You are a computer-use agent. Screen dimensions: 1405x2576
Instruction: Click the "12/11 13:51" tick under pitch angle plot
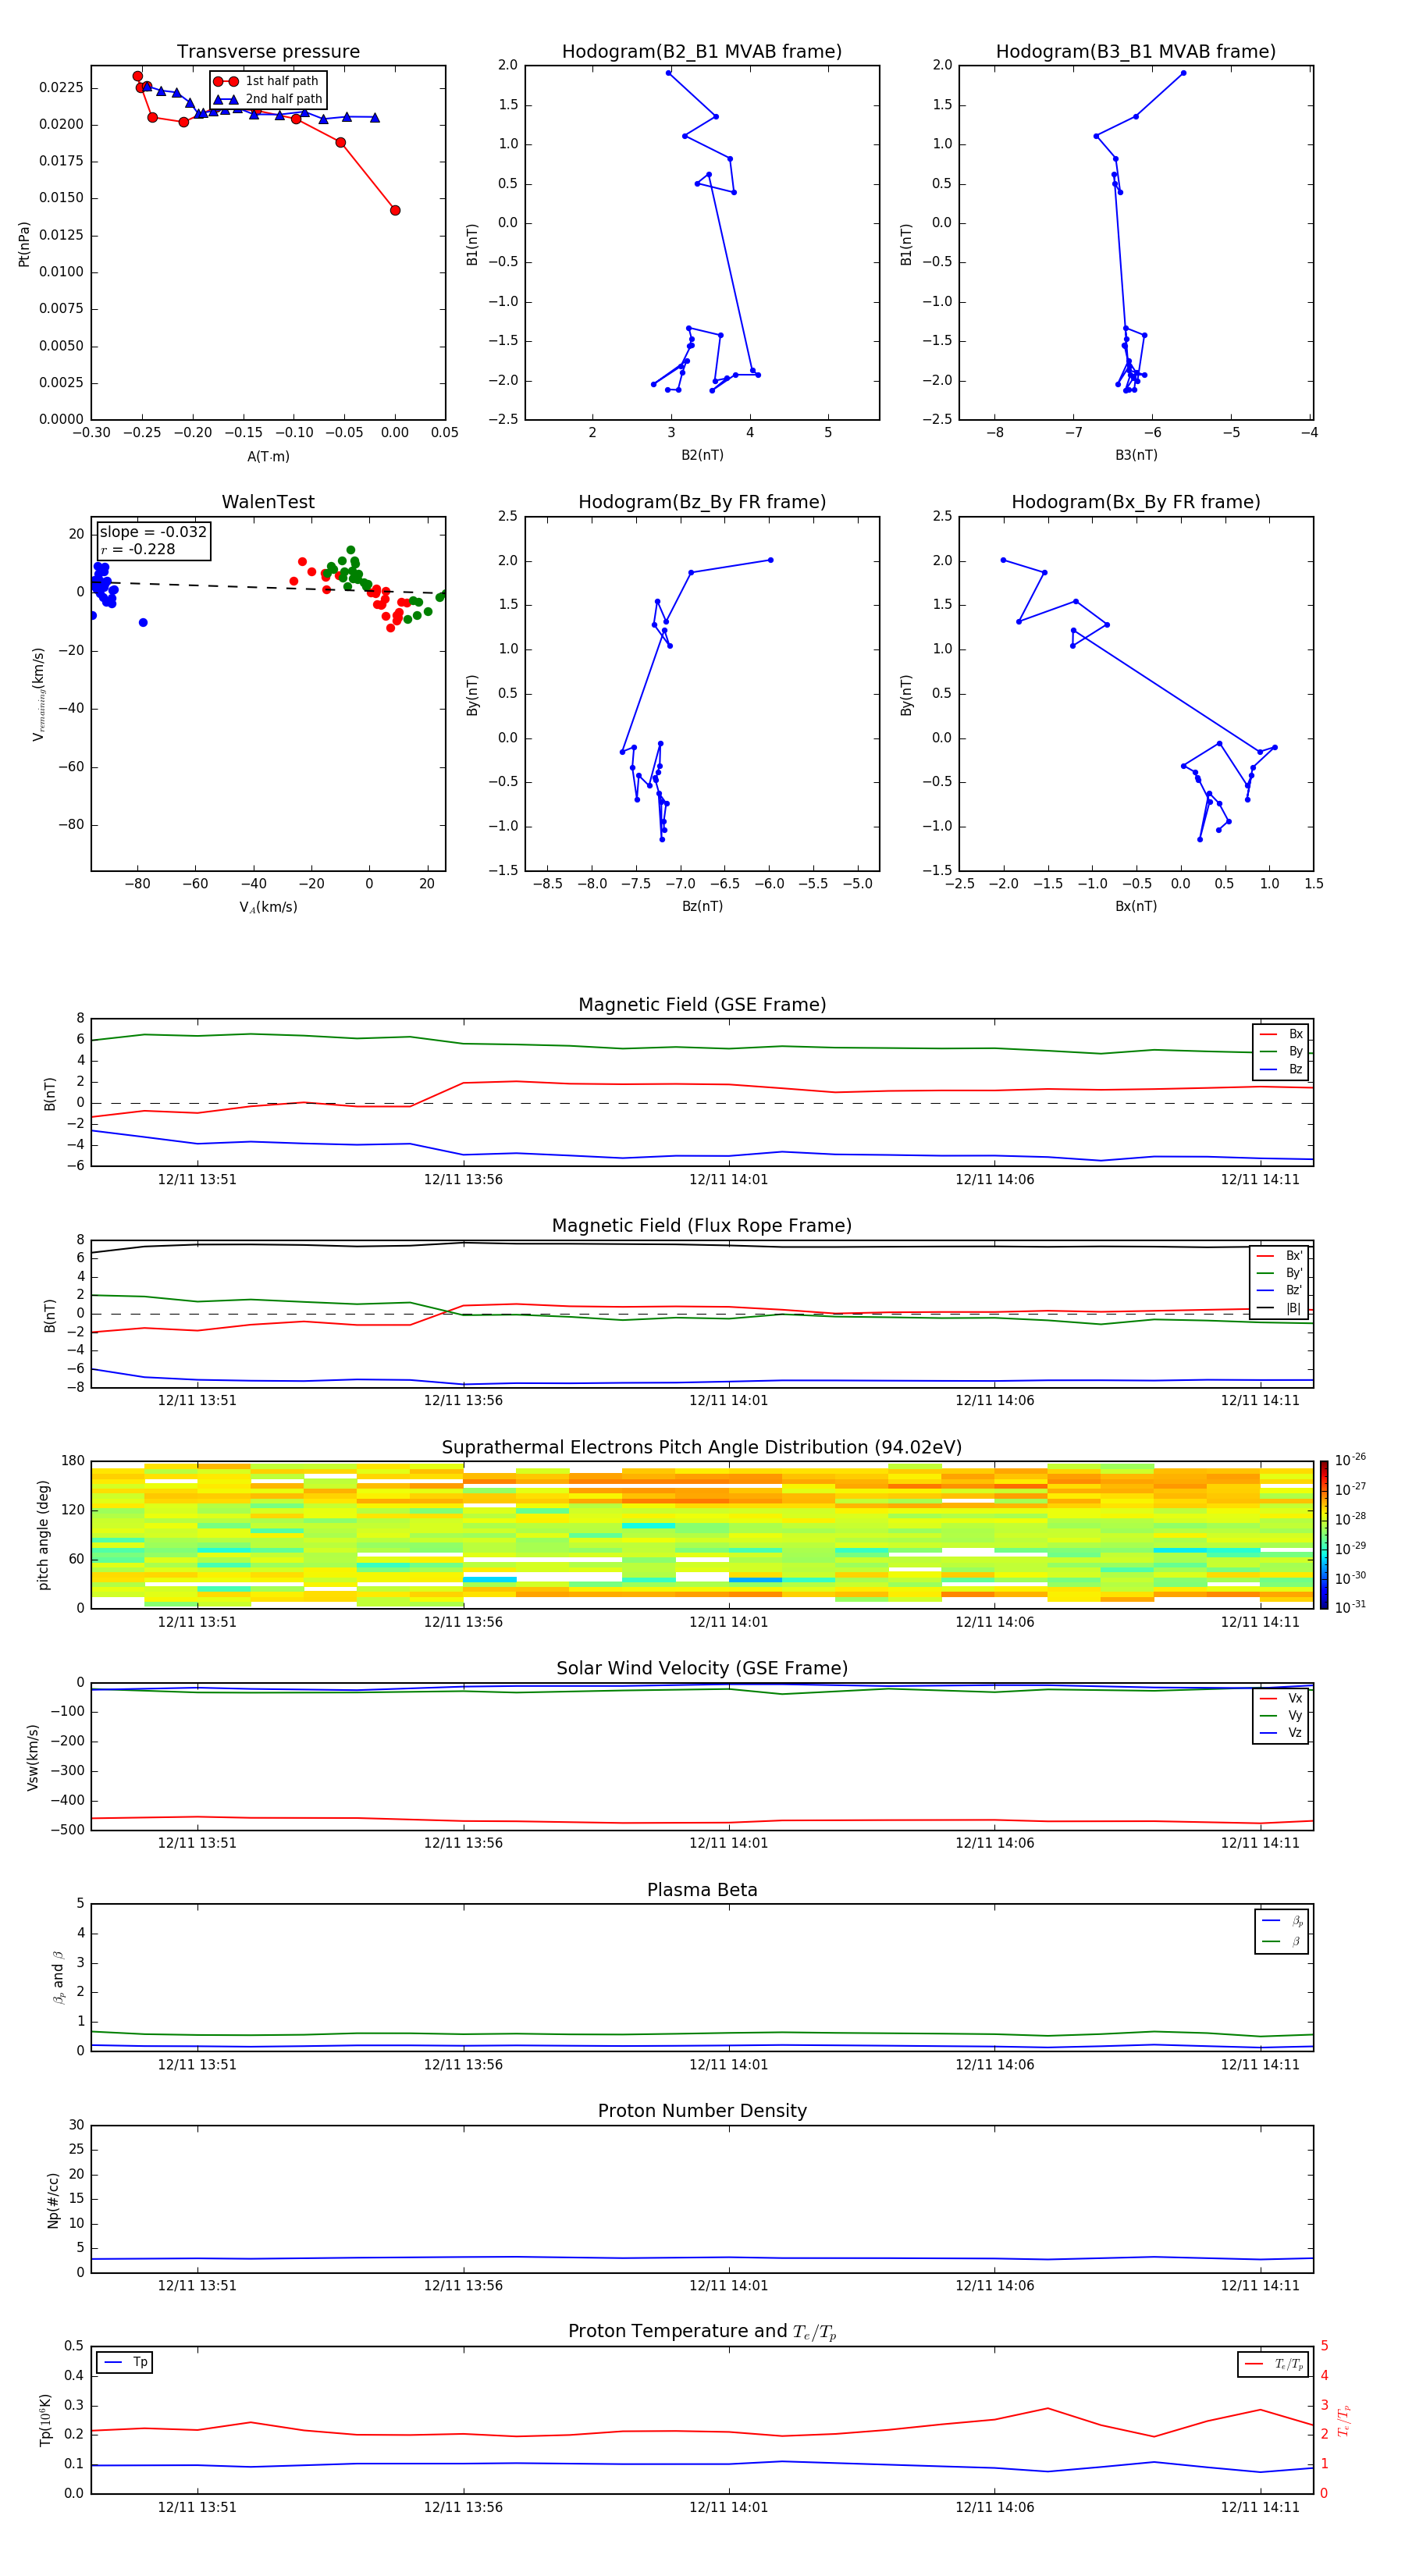(x=197, y=1622)
